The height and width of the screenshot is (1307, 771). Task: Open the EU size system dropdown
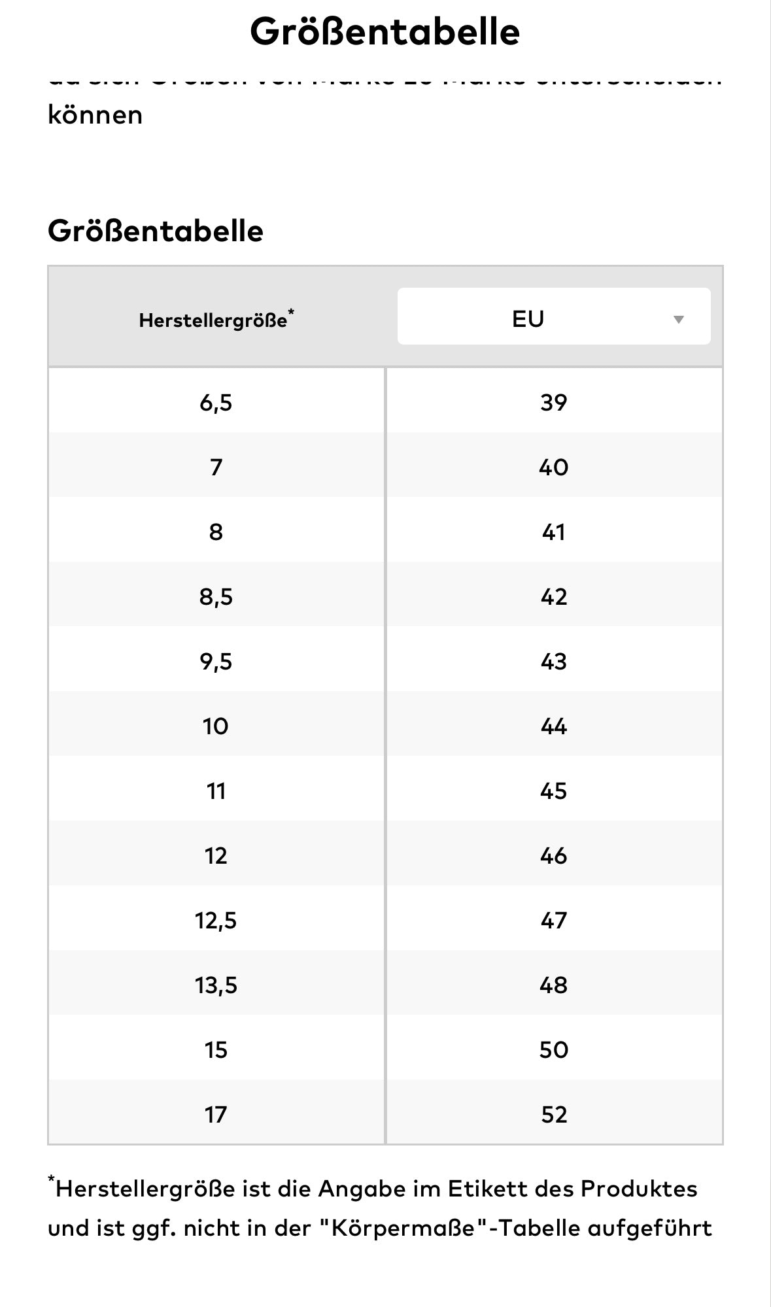[553, 317]
